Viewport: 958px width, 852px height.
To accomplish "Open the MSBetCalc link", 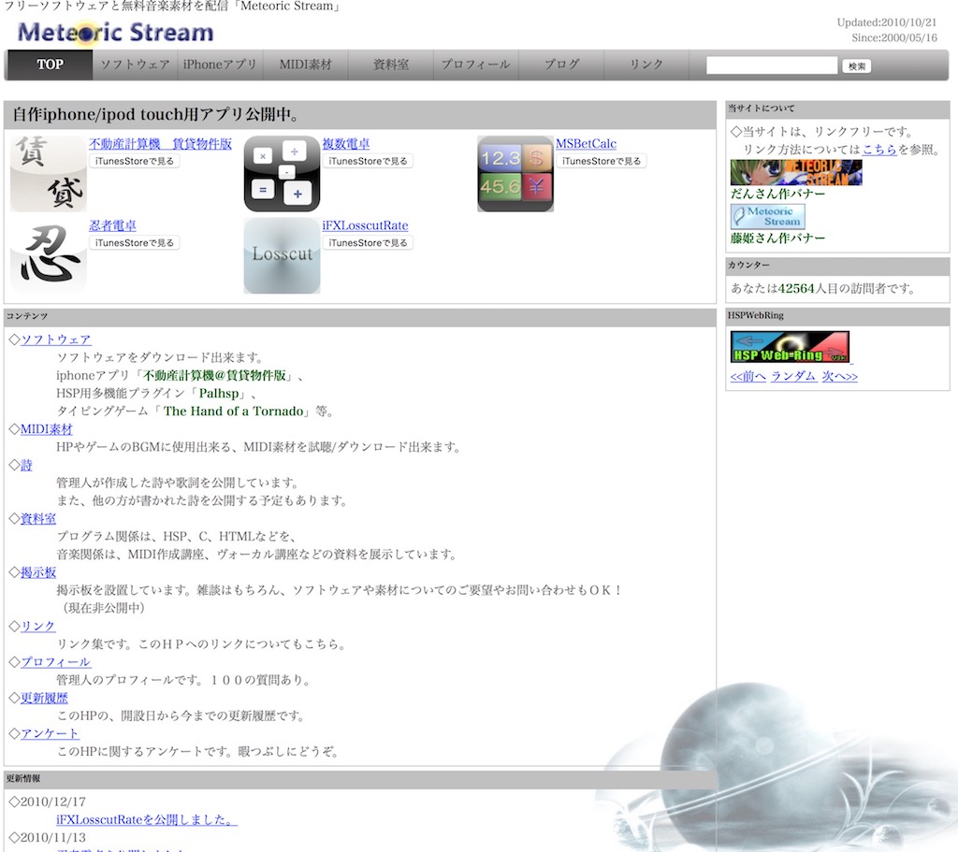I will [x=586, y=143].
